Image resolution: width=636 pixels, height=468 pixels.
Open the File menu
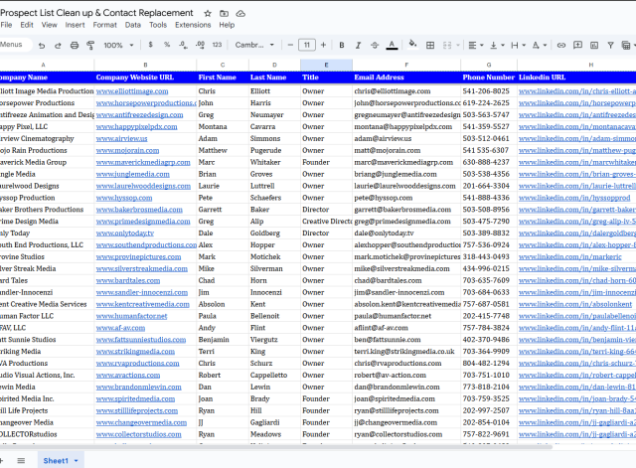pyautogui.click(x=6, y=25)
